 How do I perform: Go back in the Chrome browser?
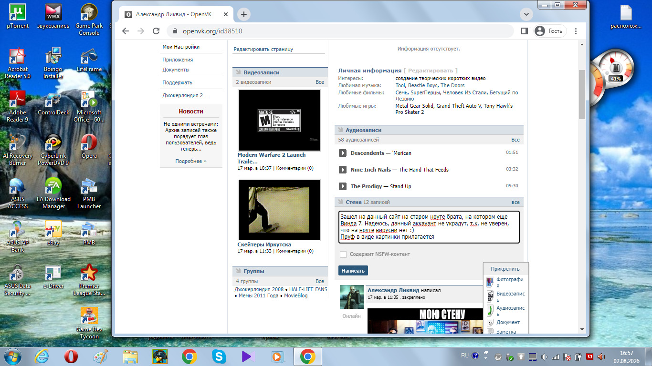tap(126, 31)
